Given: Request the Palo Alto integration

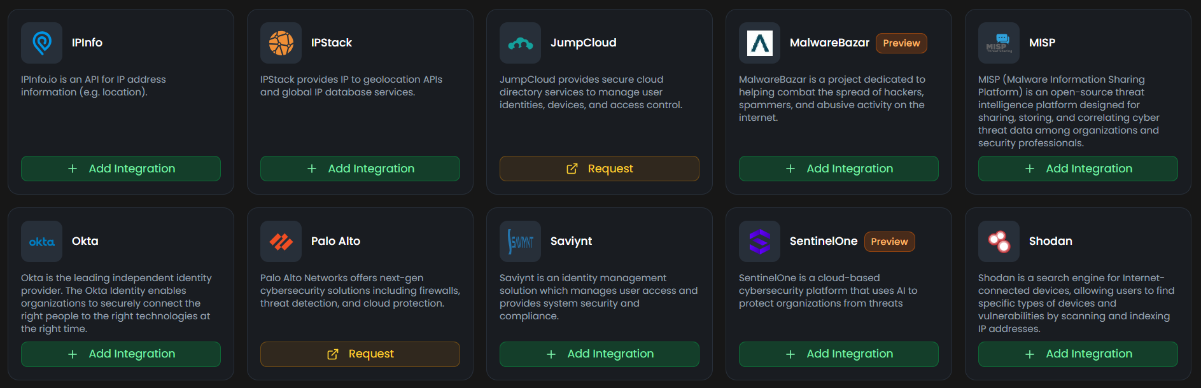Looking at the screenshot, I should click(360, 354).
